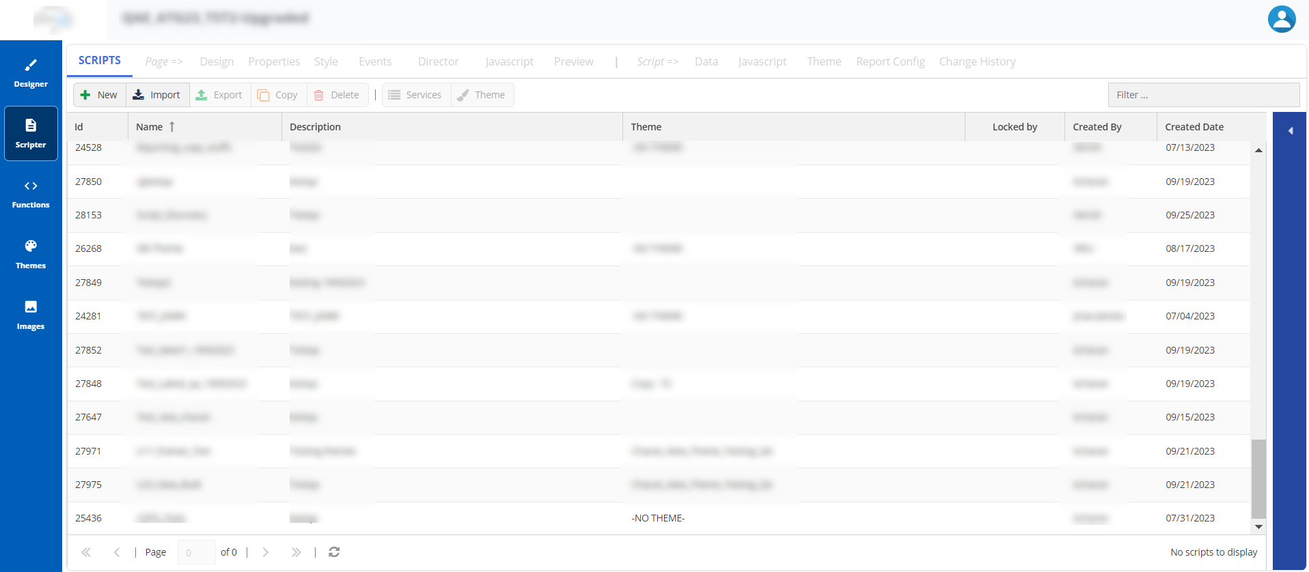This screenshot has width=1309, height=572.
Task: Select the row with Id 27975
Action: 659,485
